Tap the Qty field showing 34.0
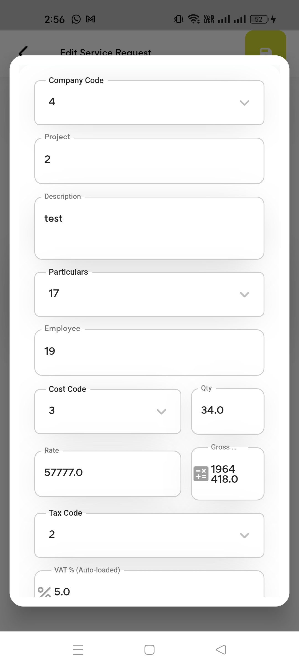This screenshot has width=299, height=668. [228, 411]
